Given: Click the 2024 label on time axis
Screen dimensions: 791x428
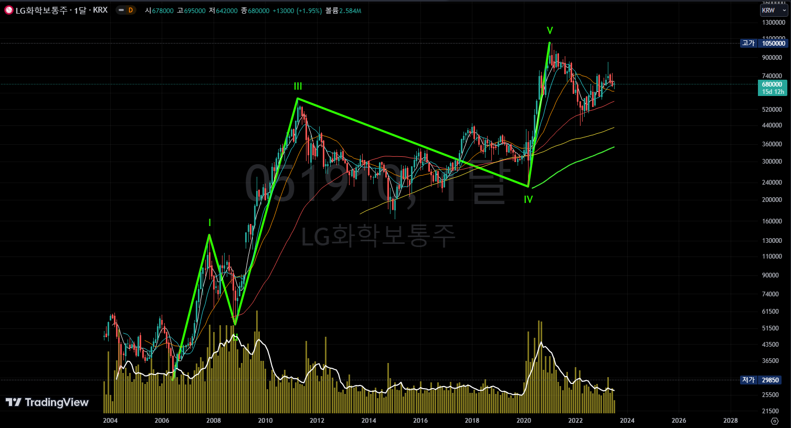Looking at the screenshot, I should 627,420.
